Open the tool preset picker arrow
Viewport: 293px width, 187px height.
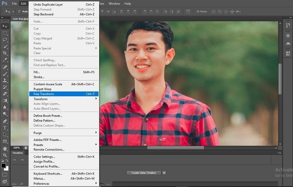(13, 12)
